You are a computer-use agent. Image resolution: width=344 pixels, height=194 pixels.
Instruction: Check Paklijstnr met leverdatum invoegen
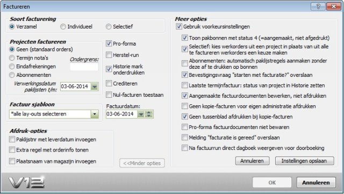click(x=12, y=139)
